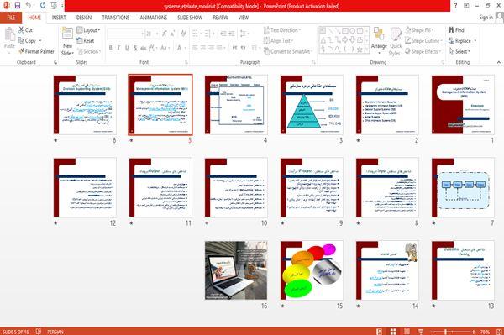Click Sign in link

(486, 18)
